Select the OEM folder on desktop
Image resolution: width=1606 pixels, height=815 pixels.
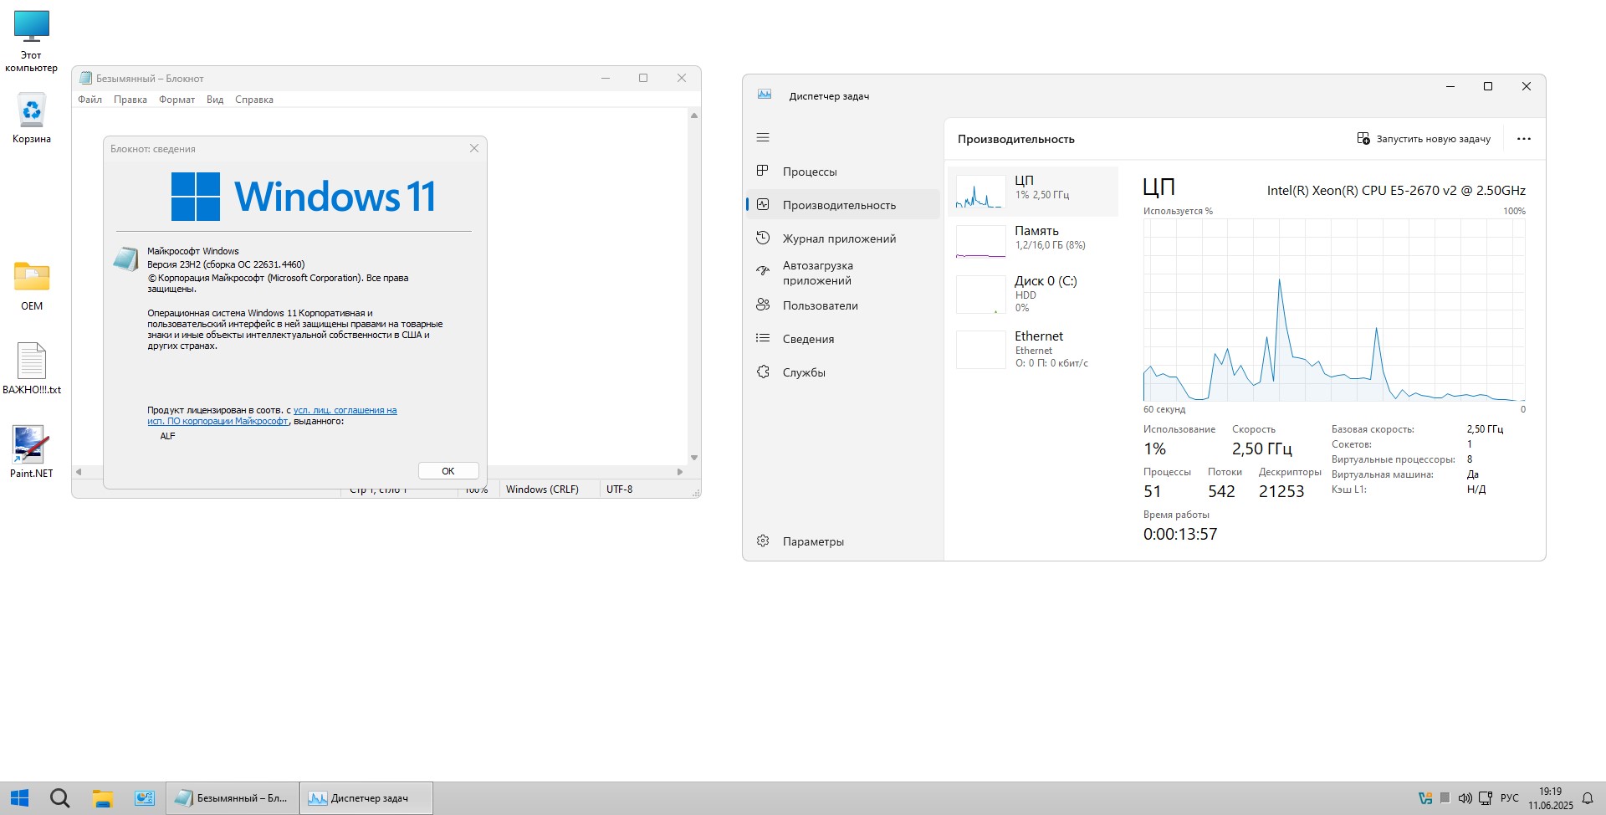32,285
